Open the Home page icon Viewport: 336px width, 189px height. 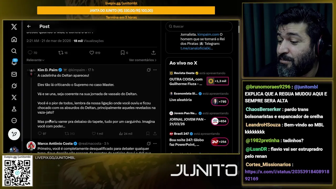pyautogui.click(x=14, y=39)
